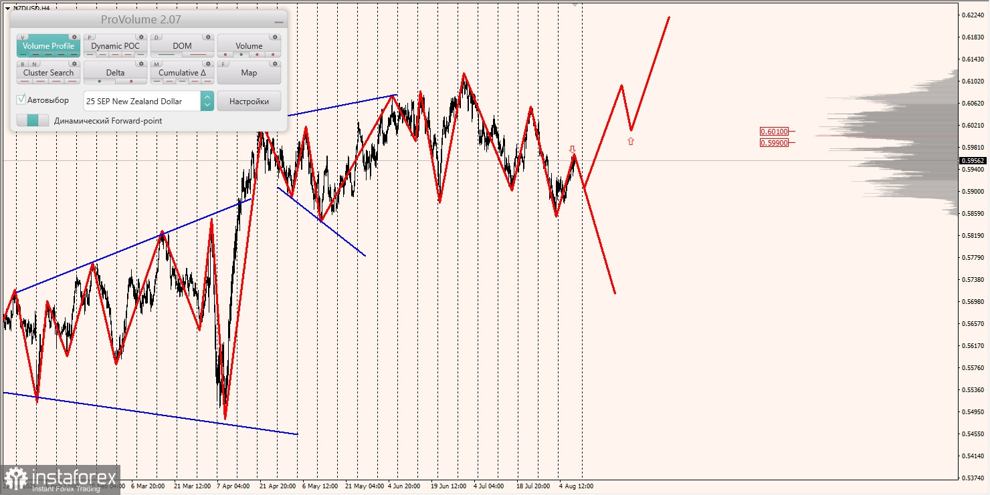990x495 pixels.
Task: Click the 6 May 12:00 time label
Action: (x=319, y=486)
